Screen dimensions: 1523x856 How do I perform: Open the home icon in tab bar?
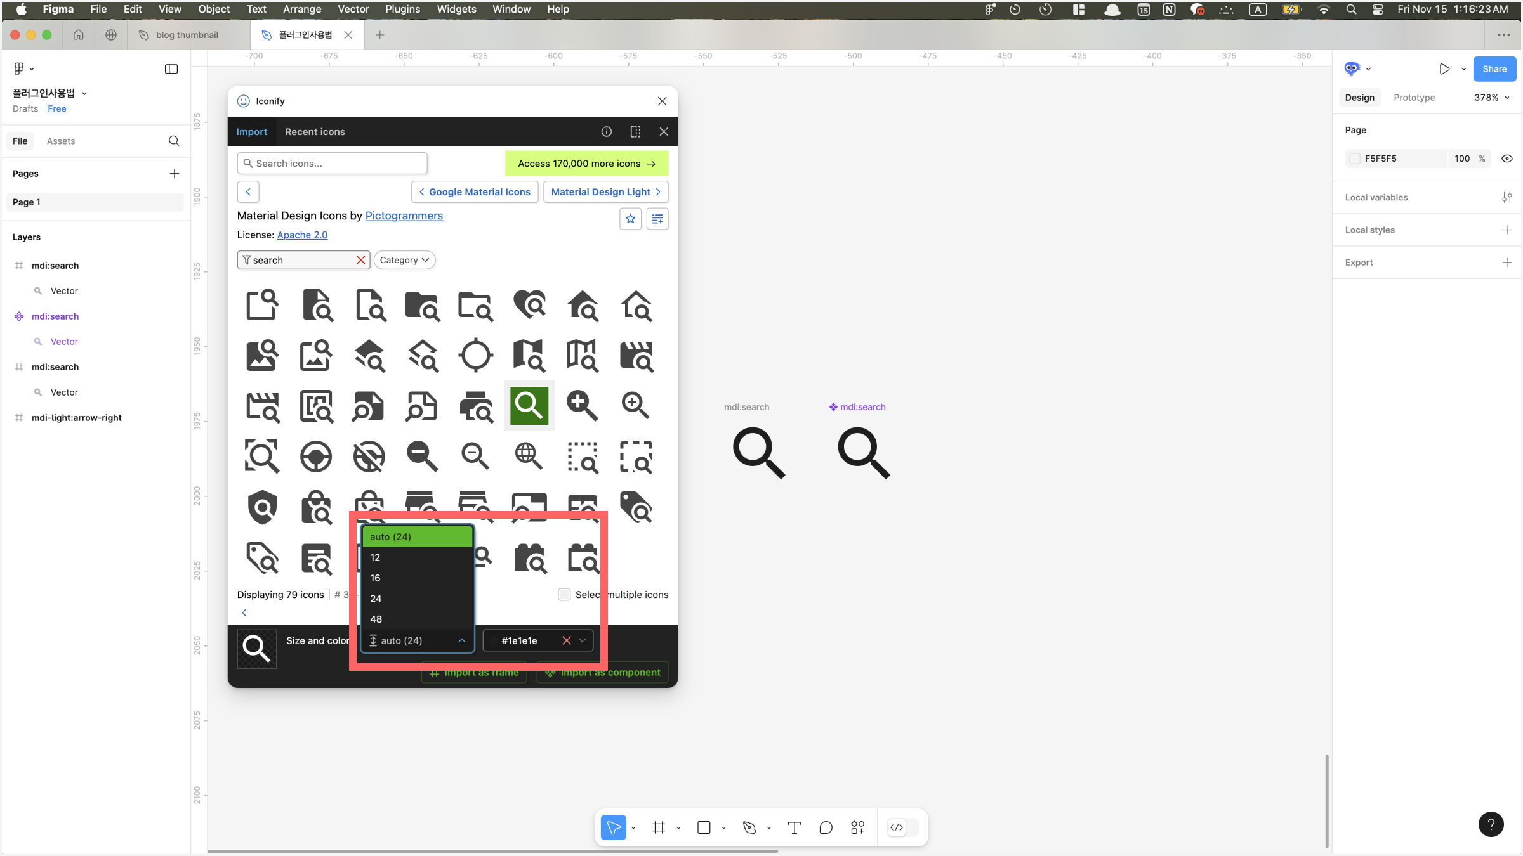(79, 35)
